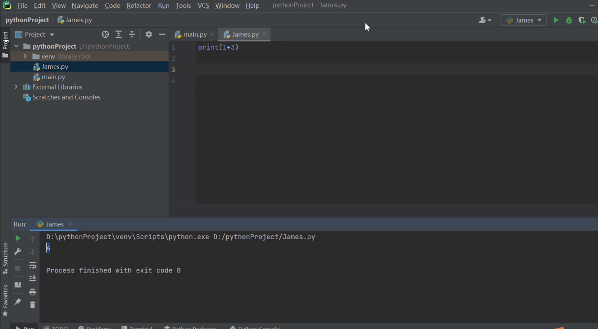Start debugging with the green bug icon

(x=569, y=20)
